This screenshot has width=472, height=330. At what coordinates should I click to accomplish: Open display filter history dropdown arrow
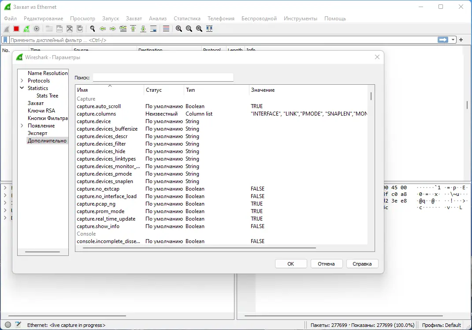[x=453, y=40]
